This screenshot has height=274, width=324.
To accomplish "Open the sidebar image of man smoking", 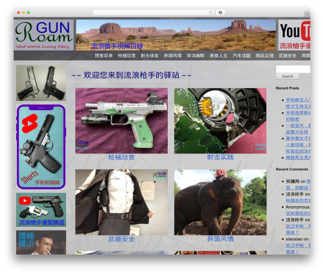I will point(41,242).
